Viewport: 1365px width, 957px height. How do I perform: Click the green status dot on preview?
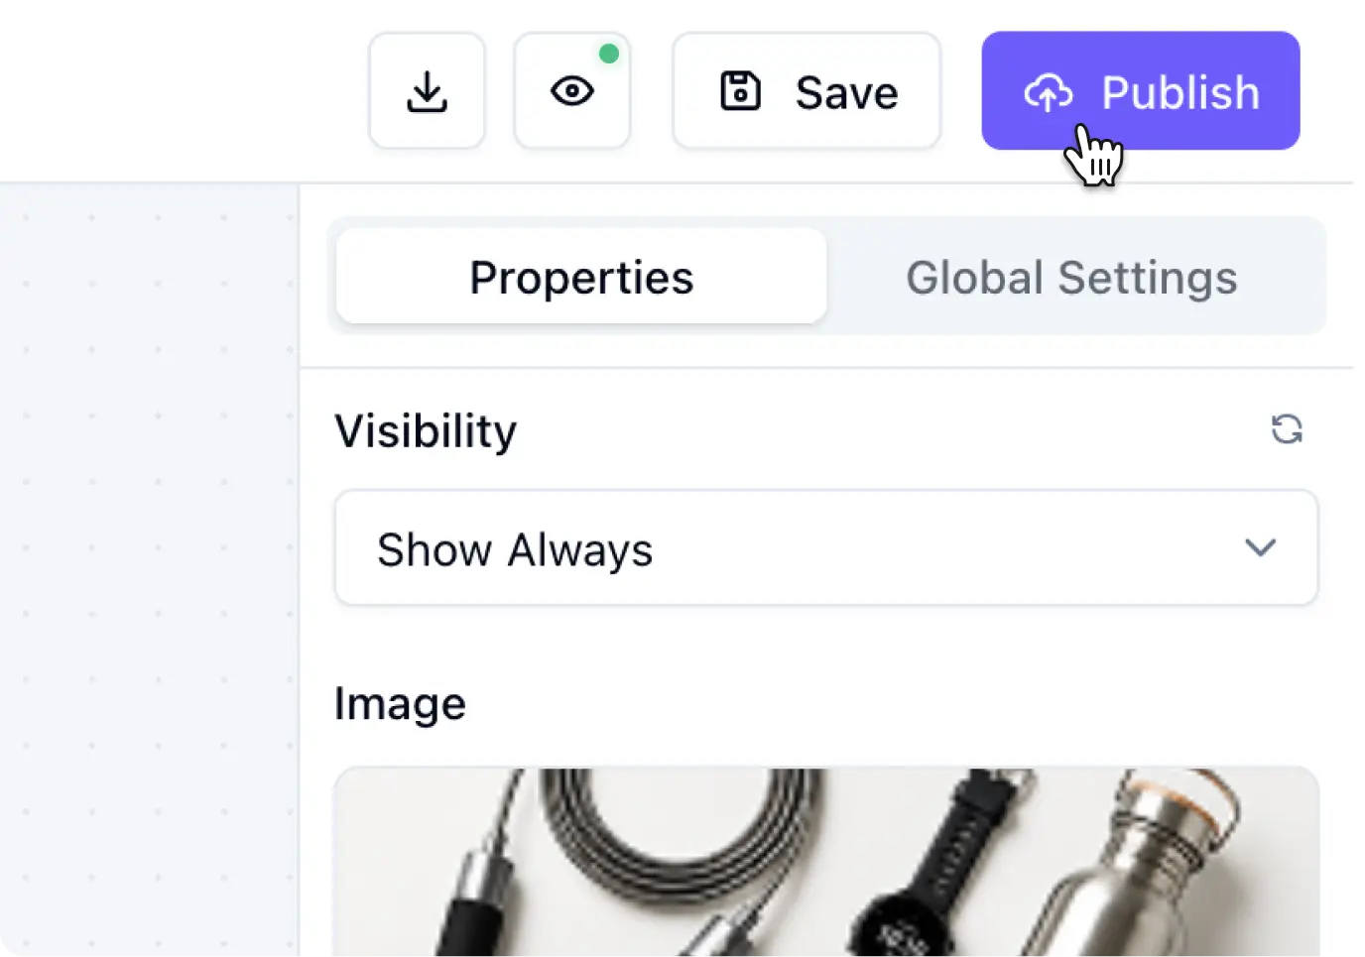point(609,54)
